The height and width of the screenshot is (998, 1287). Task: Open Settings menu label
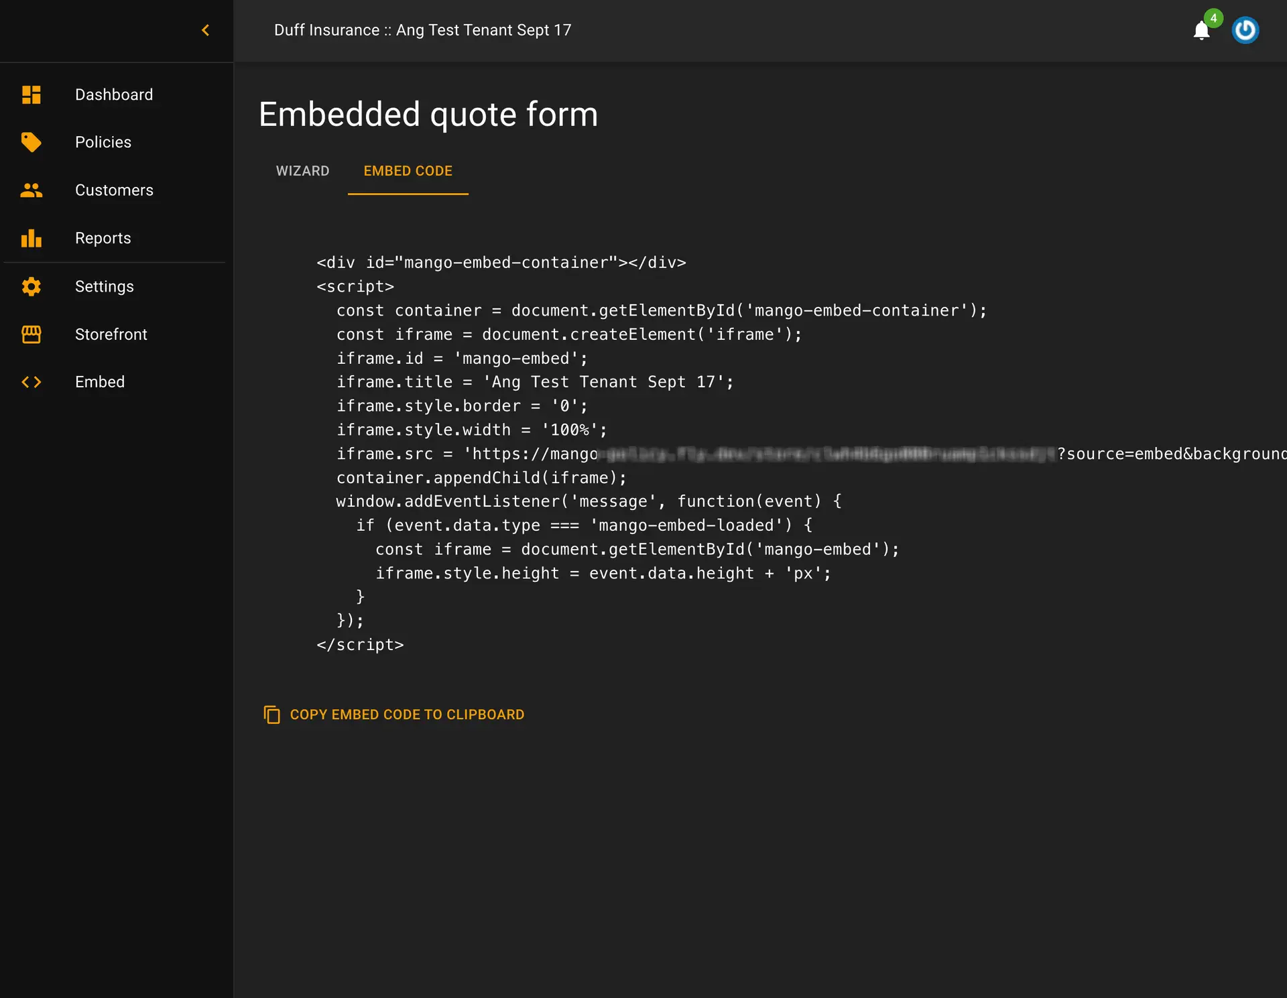click(105, 286)
